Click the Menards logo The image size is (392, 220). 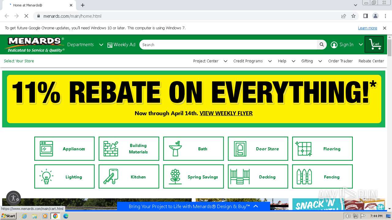coord(35,45)
